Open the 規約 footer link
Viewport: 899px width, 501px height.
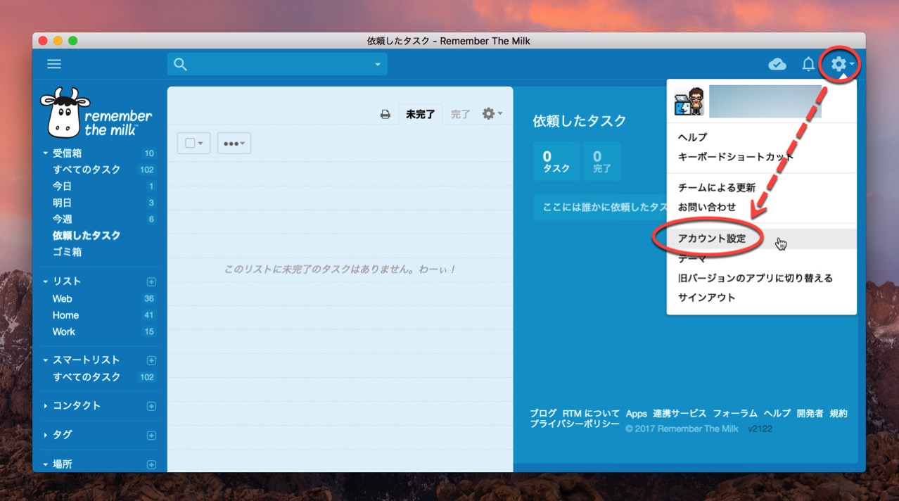[839, 413]
